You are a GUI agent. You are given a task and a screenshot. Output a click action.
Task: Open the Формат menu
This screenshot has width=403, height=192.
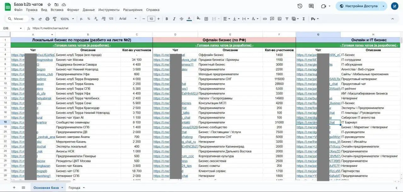click(x=73, y=10)
